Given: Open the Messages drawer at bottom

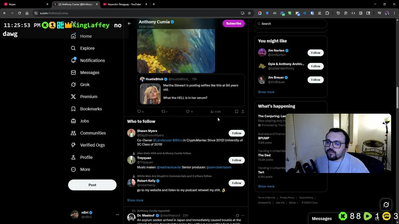Looking at the screenshot, I should click(322, 218).
